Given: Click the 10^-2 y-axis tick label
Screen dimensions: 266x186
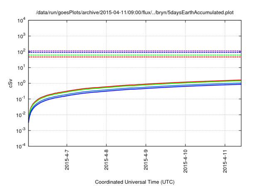Looking at the screenshot, I should [x=21, y=115].
